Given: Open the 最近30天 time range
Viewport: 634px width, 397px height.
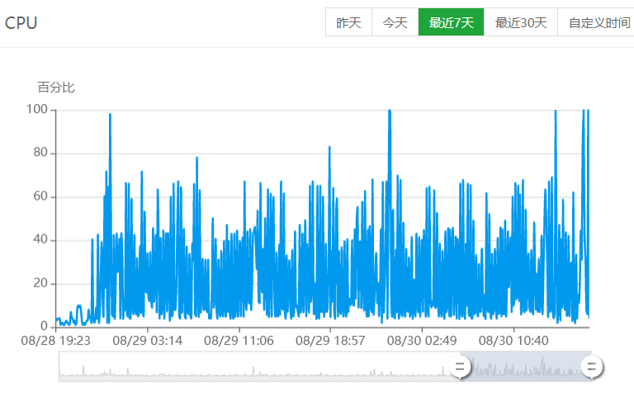Looking at the screenshot, I should click(521, 22).
